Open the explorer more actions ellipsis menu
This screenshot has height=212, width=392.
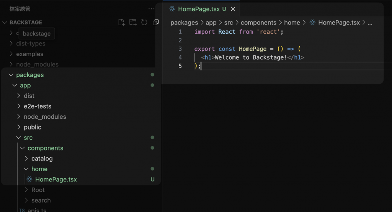[x=151, y=9]
